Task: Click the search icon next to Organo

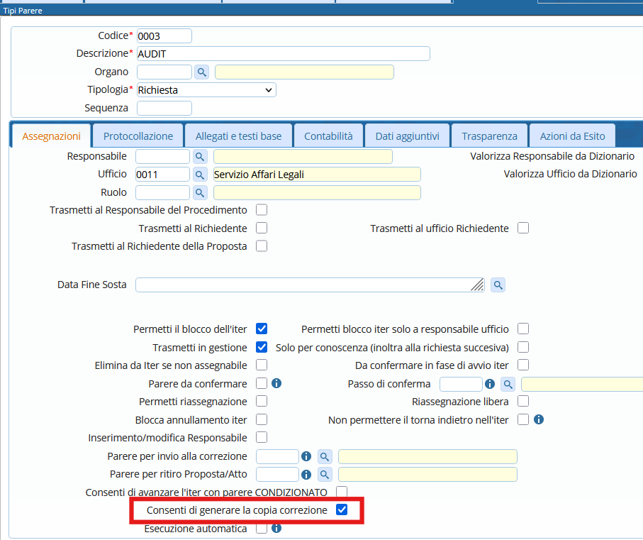Action: [x=201, y=72]
